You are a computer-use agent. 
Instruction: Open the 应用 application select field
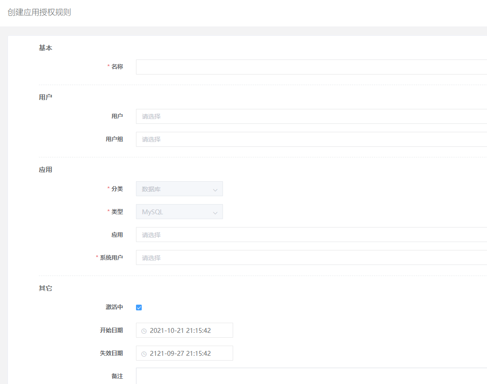click(312, 235)
